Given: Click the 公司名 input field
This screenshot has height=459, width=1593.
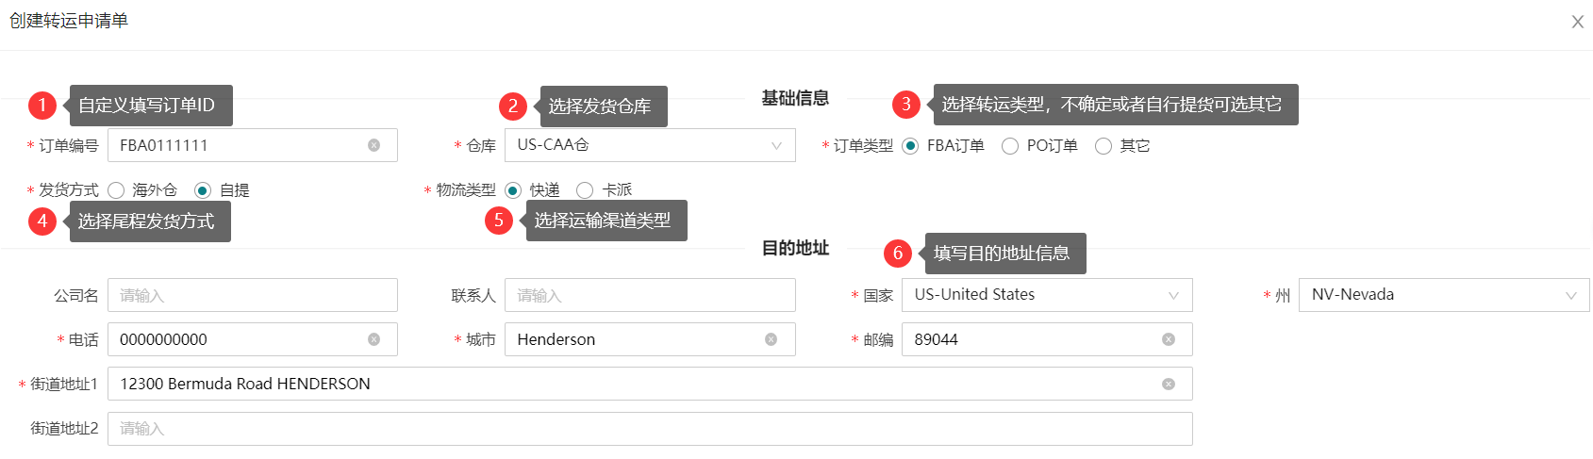Looking at the screenshot, I should coord(252,295).
